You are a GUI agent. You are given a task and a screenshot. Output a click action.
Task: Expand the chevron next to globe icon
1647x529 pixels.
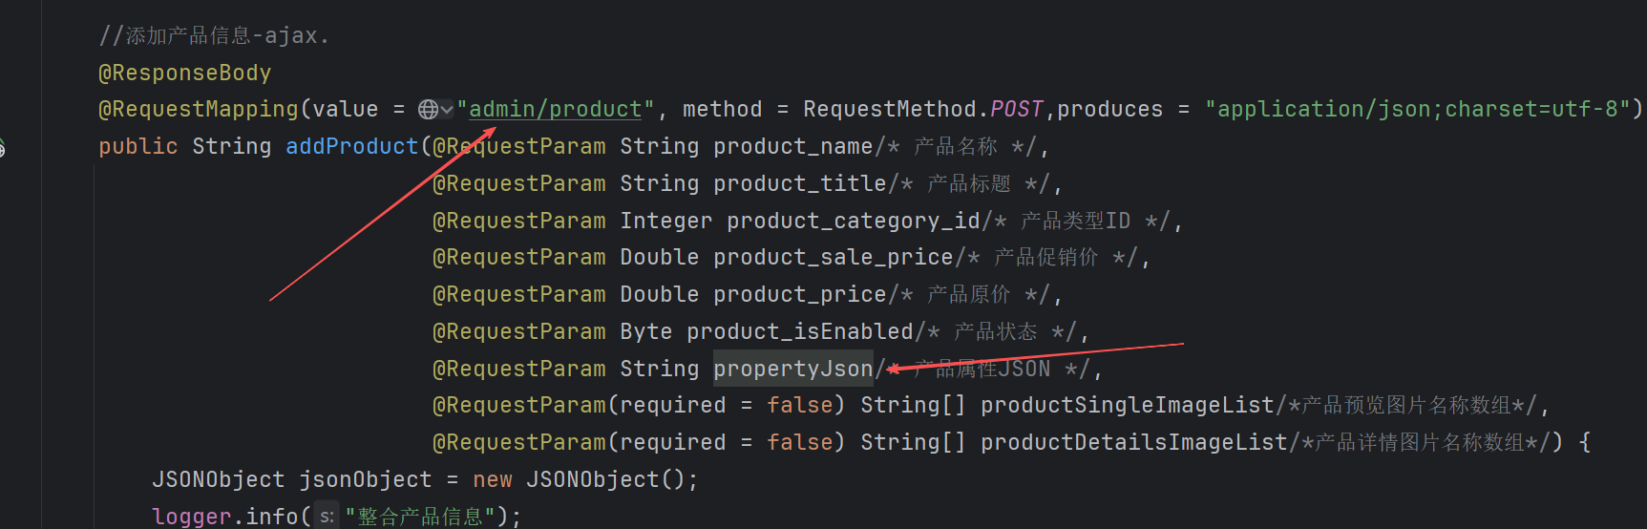coord(446,110)
